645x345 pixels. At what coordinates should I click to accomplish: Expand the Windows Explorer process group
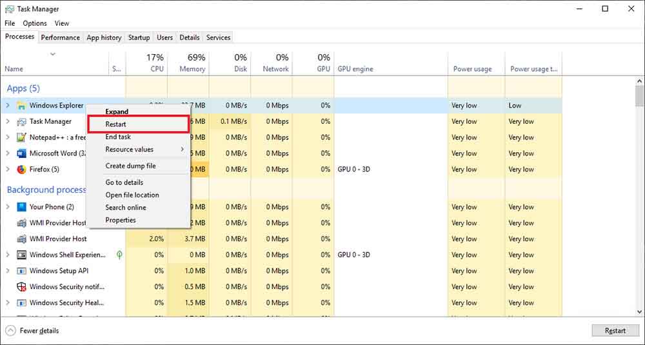click(7, 106)
